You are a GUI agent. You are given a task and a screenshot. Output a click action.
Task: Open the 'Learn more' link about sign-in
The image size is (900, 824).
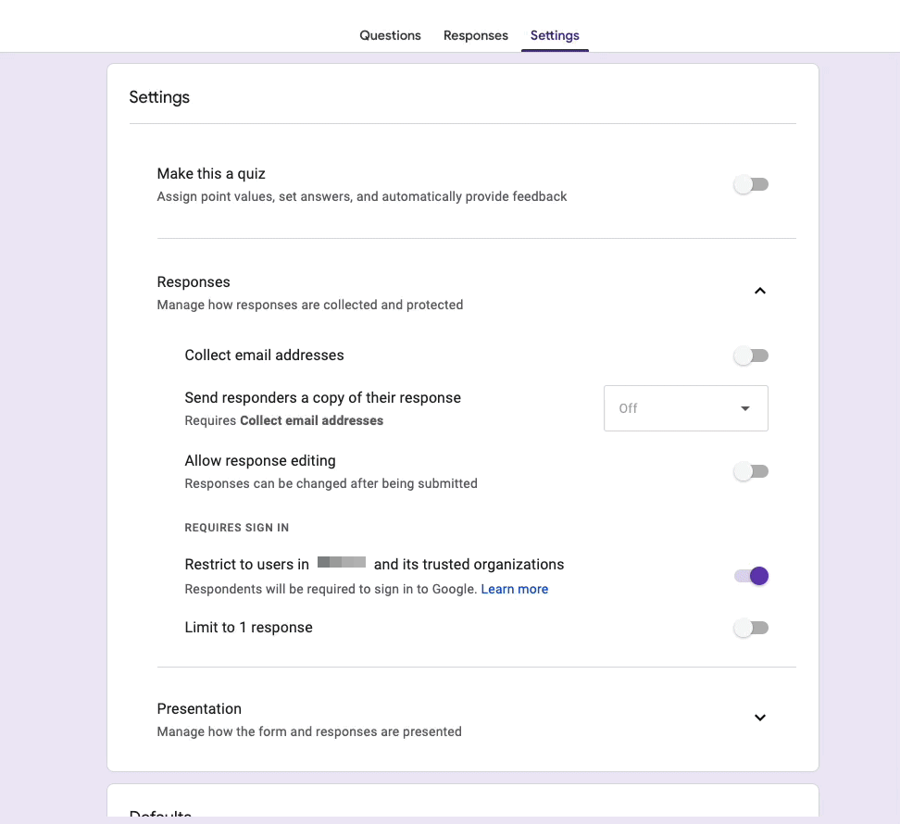[514, 589]
